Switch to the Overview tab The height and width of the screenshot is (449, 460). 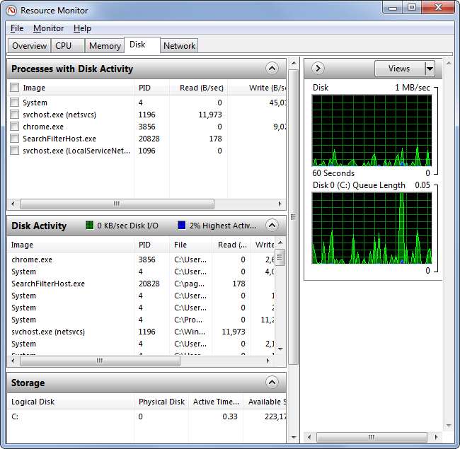29,46
